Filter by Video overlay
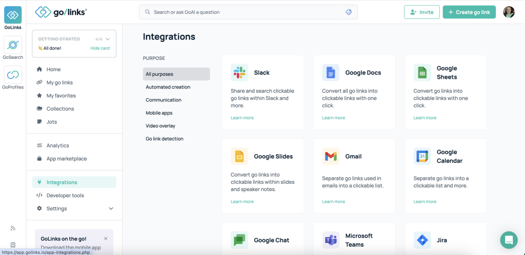This screenshot has height=255, width=525. [160, 126]
